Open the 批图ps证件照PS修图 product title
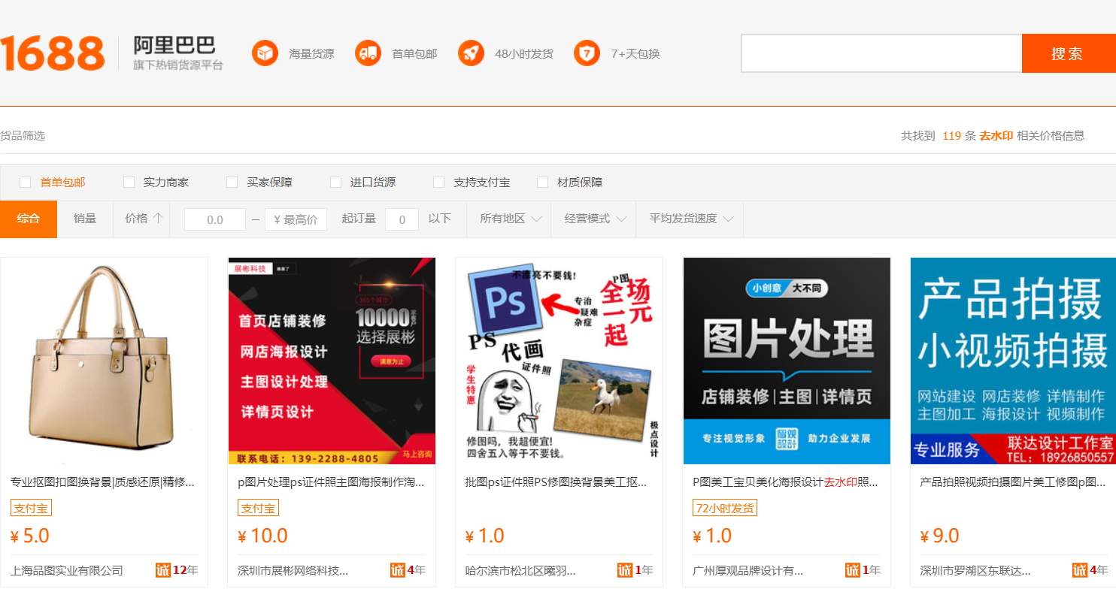 pyautogui.click(x=556, y=482)
